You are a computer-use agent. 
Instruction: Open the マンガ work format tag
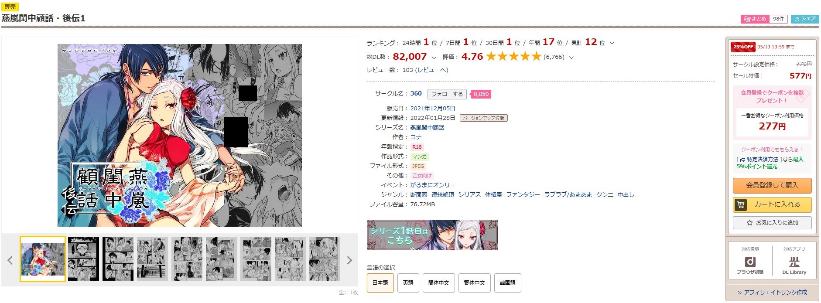pyautogui.click(x=420, y=157)
